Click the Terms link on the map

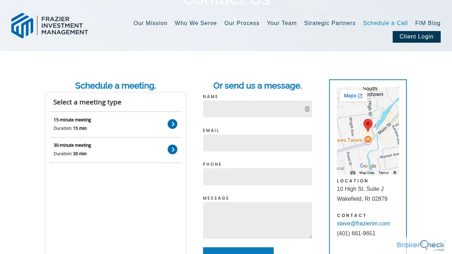pos(383,173)
